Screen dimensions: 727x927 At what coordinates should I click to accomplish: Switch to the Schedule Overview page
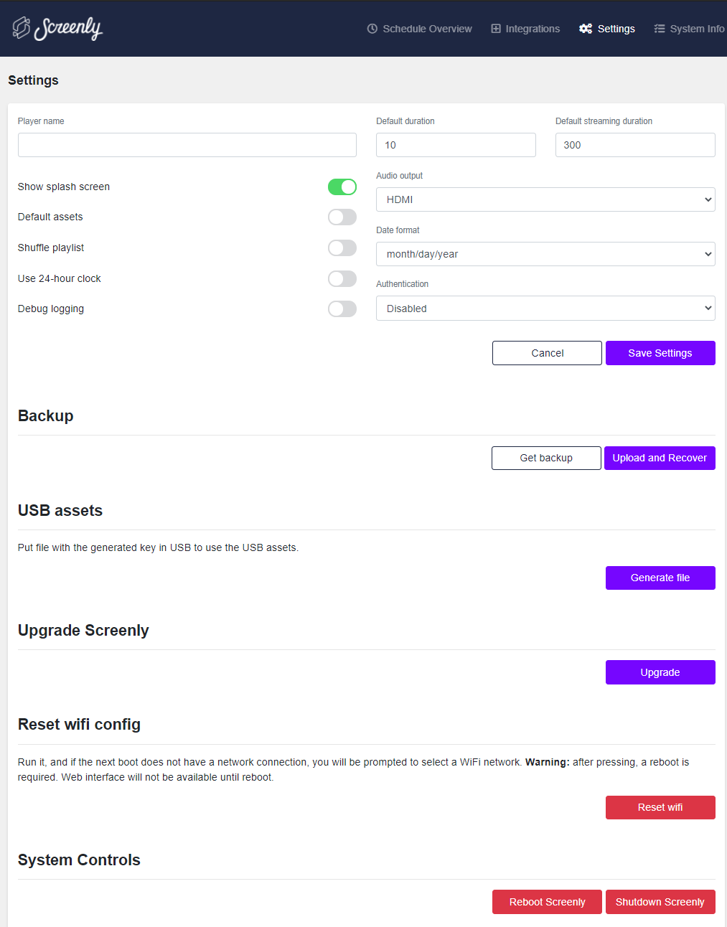(426, 29)
